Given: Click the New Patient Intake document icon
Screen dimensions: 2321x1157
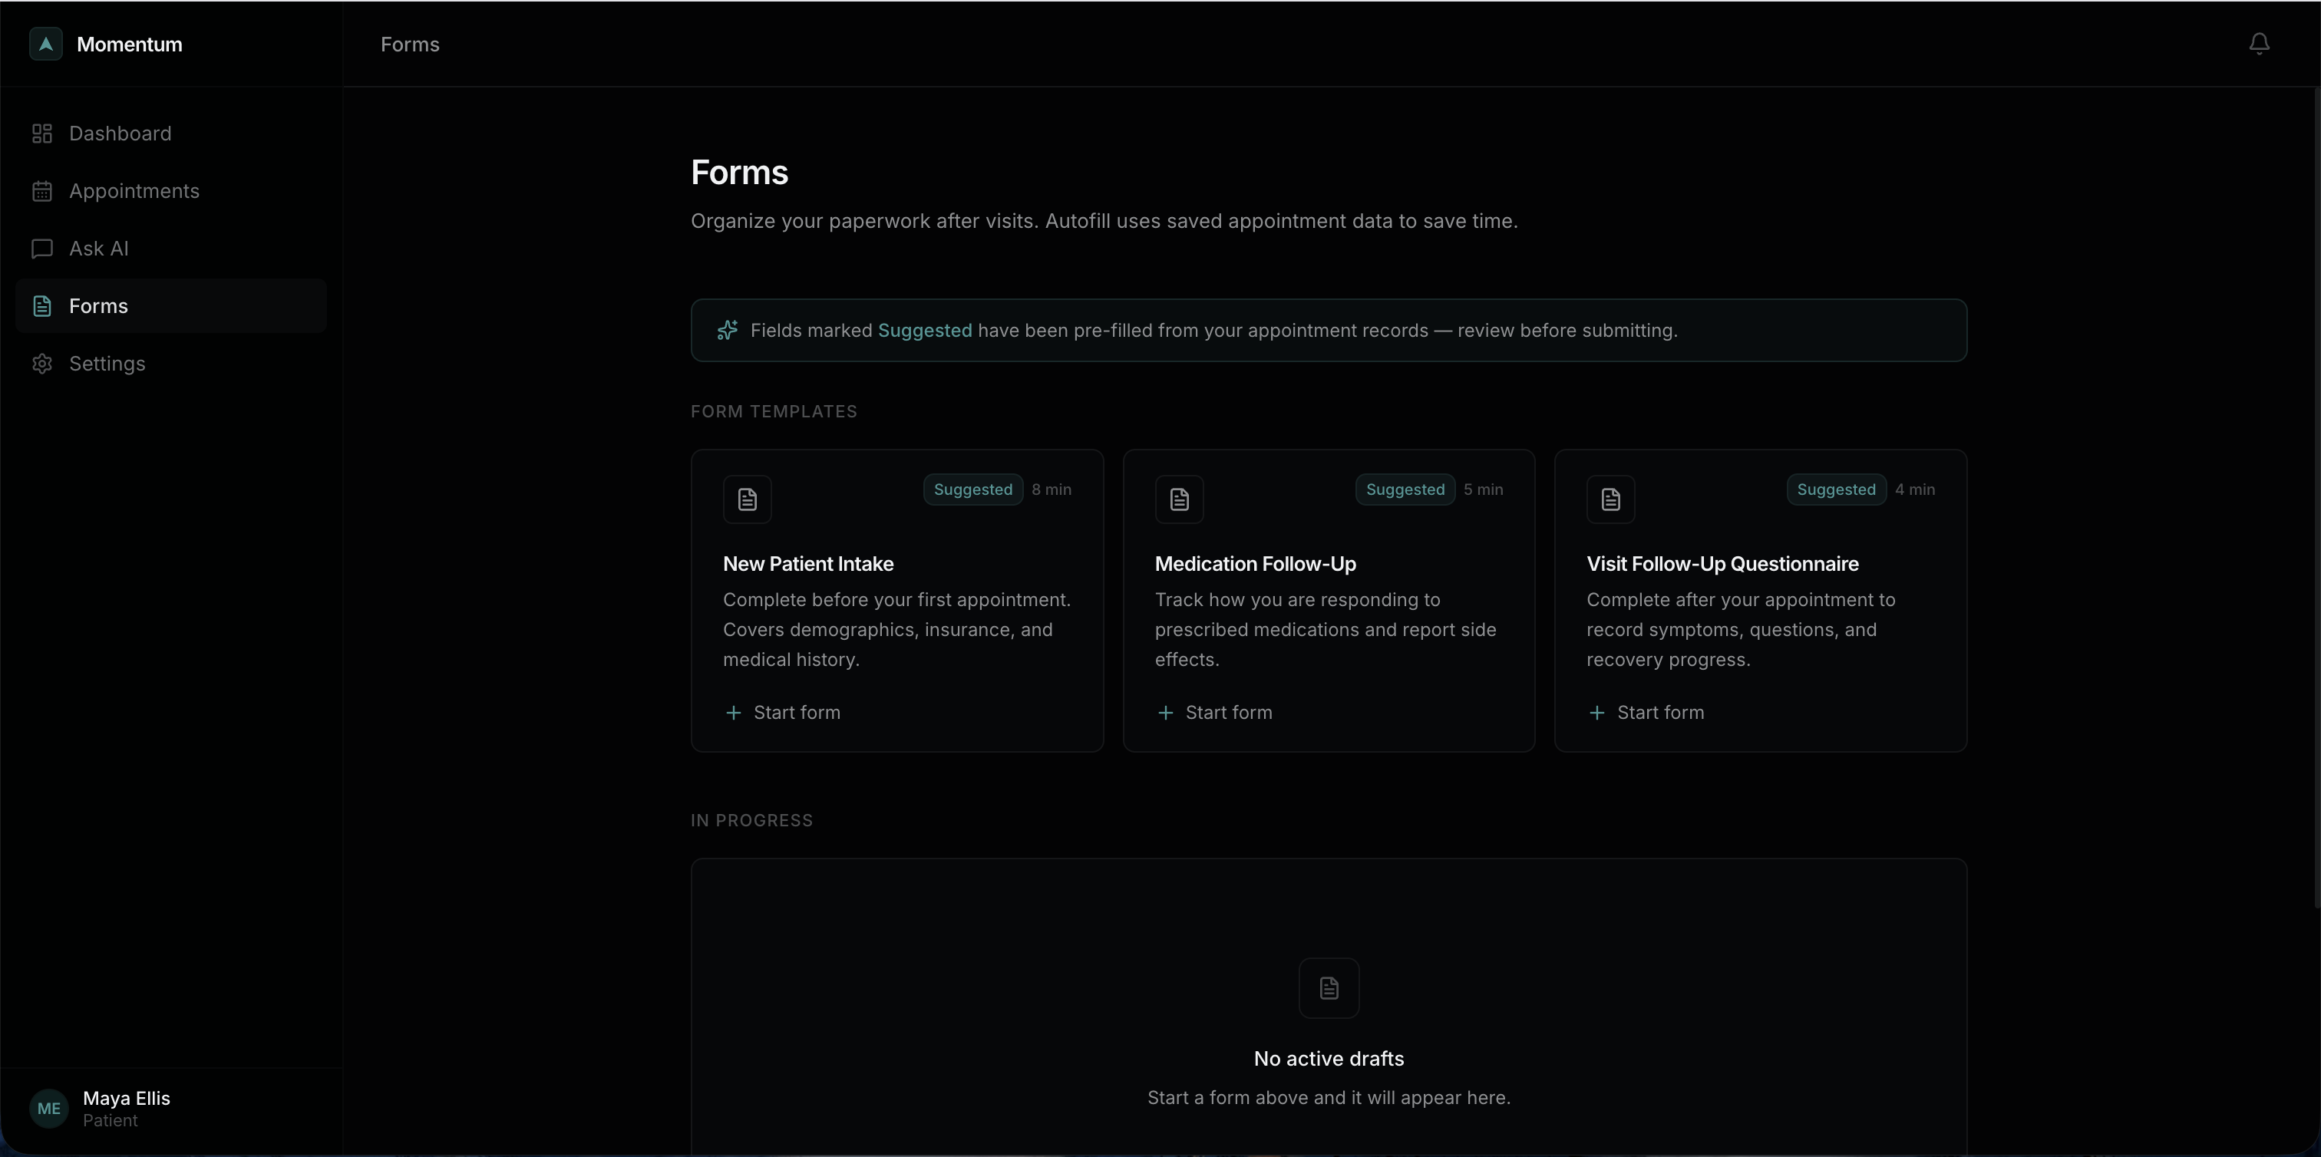Looking at the screenshot, I should tap(747, 499).
